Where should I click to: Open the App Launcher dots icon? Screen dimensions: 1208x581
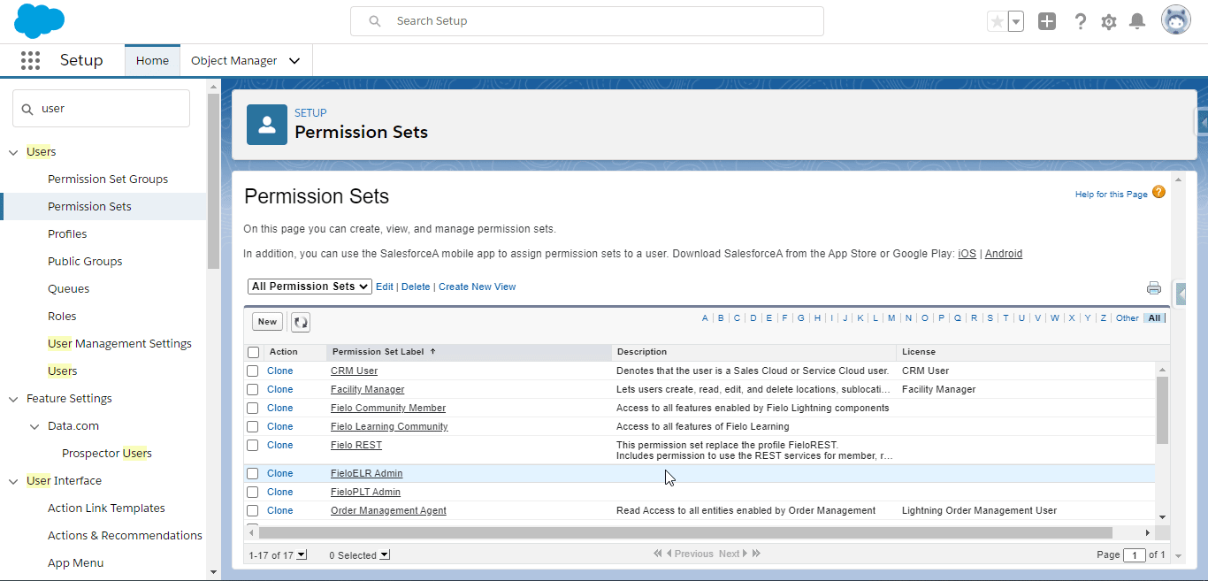(30, 60)
